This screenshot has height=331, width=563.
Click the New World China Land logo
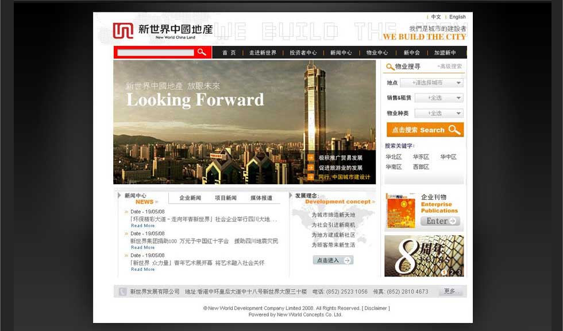click(x=163, y=31)
